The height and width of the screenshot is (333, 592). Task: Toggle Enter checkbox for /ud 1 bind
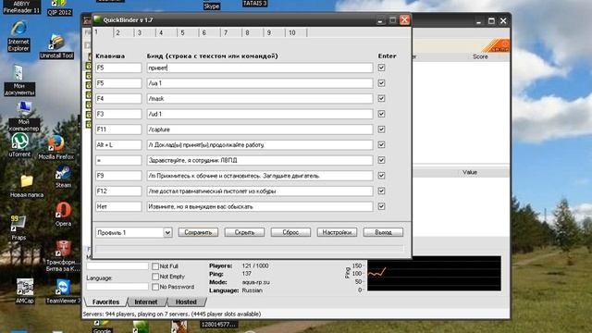pyautogui.click(x=381, y=114)
